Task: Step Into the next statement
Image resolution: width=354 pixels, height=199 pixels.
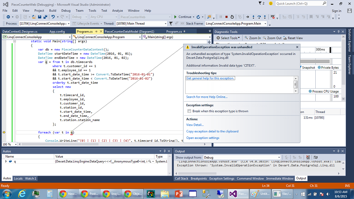Action: tap(253, 17)
